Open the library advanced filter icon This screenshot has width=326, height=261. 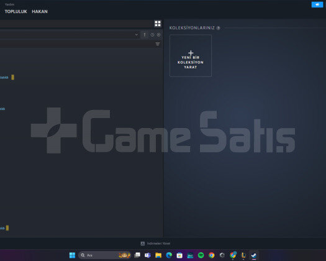[158, 43]
